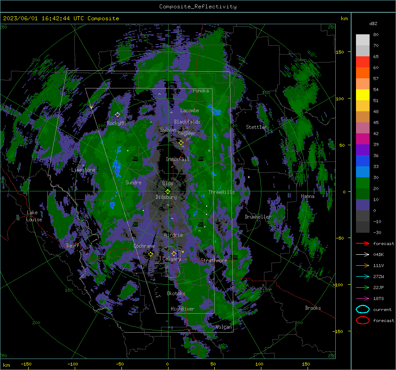
Task: Click the RockyMH label
Action: pos(116,123)
